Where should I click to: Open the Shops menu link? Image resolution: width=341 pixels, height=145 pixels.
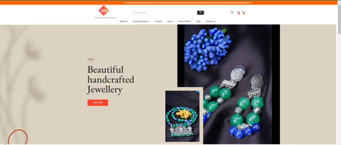(x=170, y=21)
